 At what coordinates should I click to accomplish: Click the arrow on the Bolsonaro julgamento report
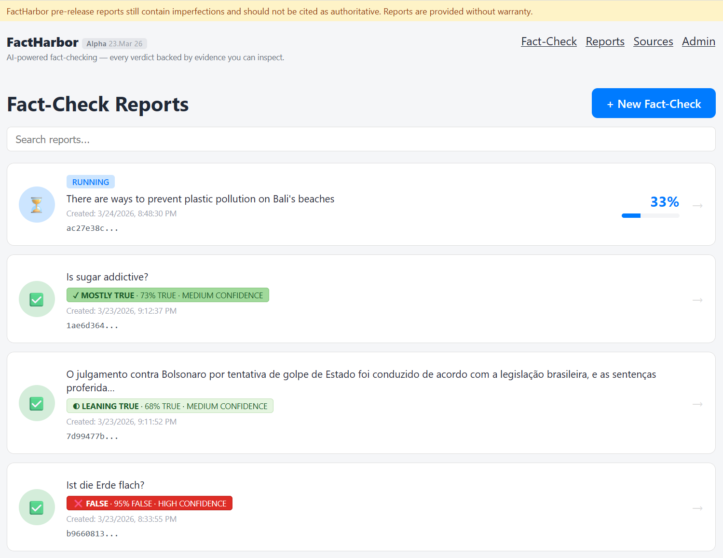pyautogui.click(x=697, y=404)
